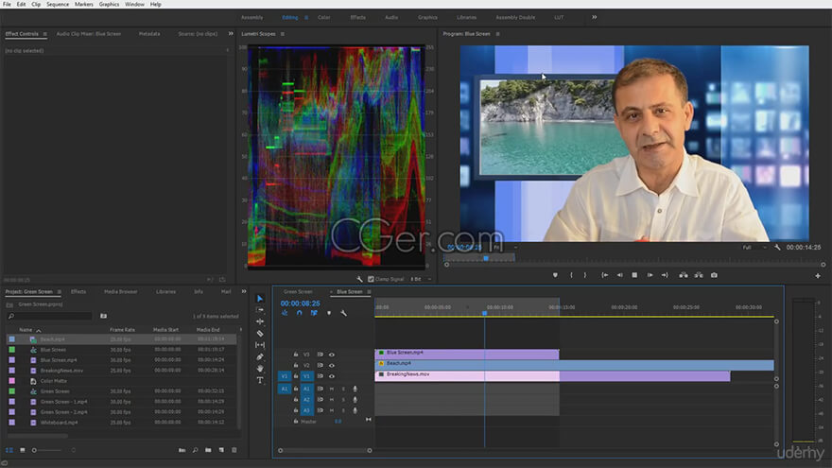The width and height of the screenshot is (832, 468).
Task: Click the Find magnifier in Project panel
Action: click(196, 450)
